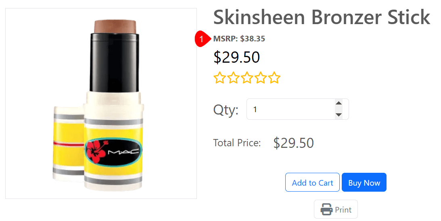Click the Skinsheen Bronzer Stick title
The image size is (441, 221).
[322, 17]
